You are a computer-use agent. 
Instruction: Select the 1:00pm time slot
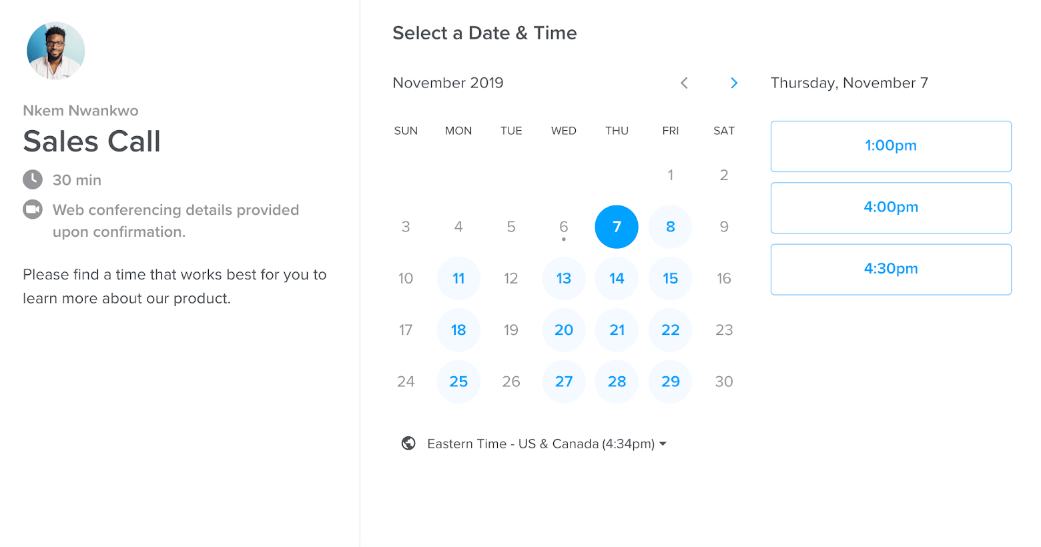pos(891,146)
